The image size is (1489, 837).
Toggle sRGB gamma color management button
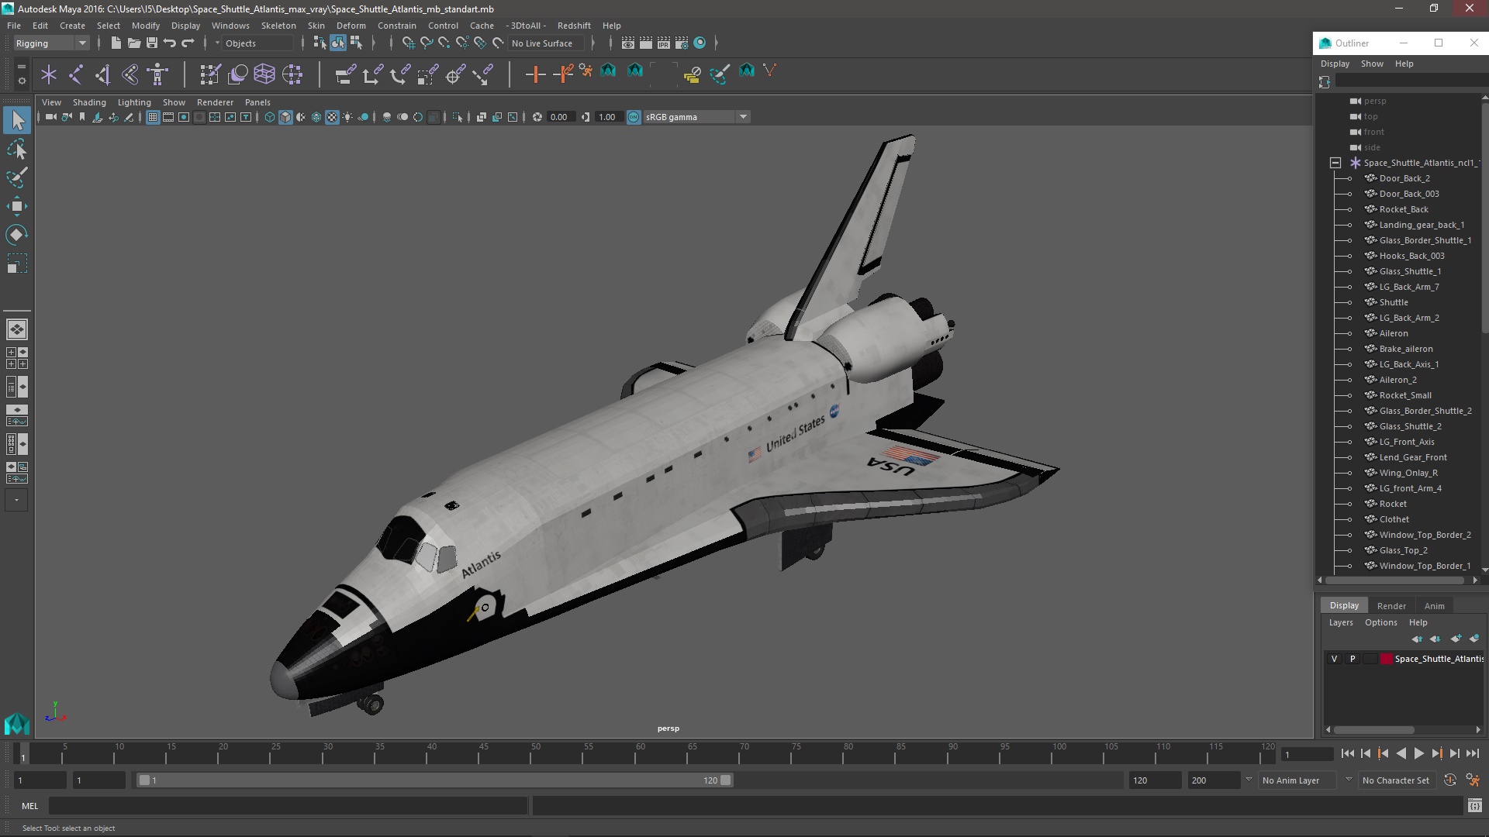tap(634, 117)
